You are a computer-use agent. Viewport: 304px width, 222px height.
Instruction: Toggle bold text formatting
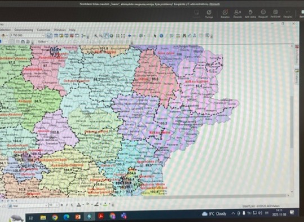(62, 205)
